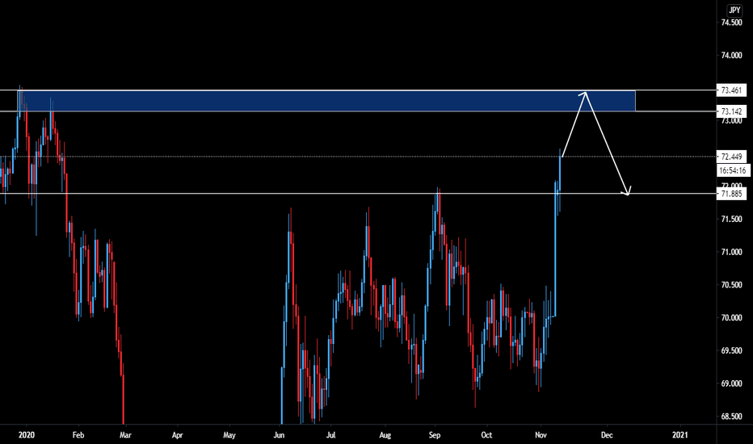Select the blue resistance zone rectangle
This screenshot has width=753, height=444.
click(326, 101)
